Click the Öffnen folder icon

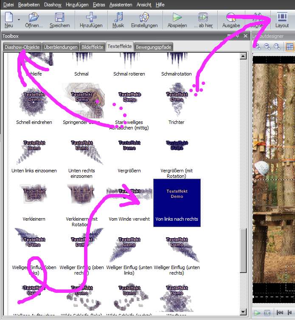point(34,17)
